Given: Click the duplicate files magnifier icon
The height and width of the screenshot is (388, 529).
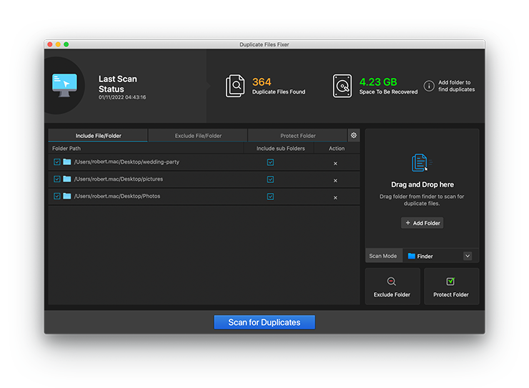Looking at the screenshot, I should coord(234,86).
